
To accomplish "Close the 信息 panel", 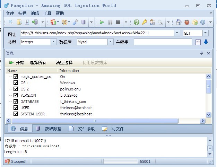I will (208, 53).
